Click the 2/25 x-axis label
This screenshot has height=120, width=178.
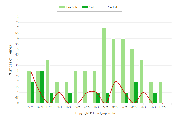click(77, 107)
